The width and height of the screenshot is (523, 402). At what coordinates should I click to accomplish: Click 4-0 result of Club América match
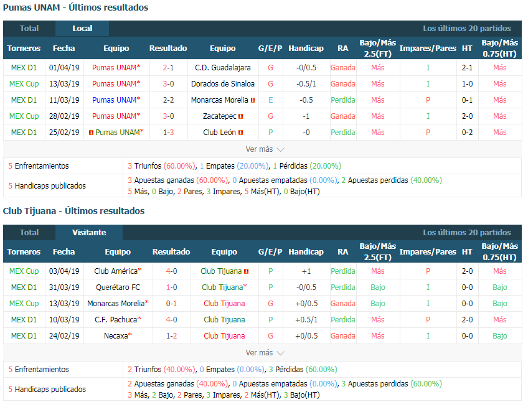171,271
